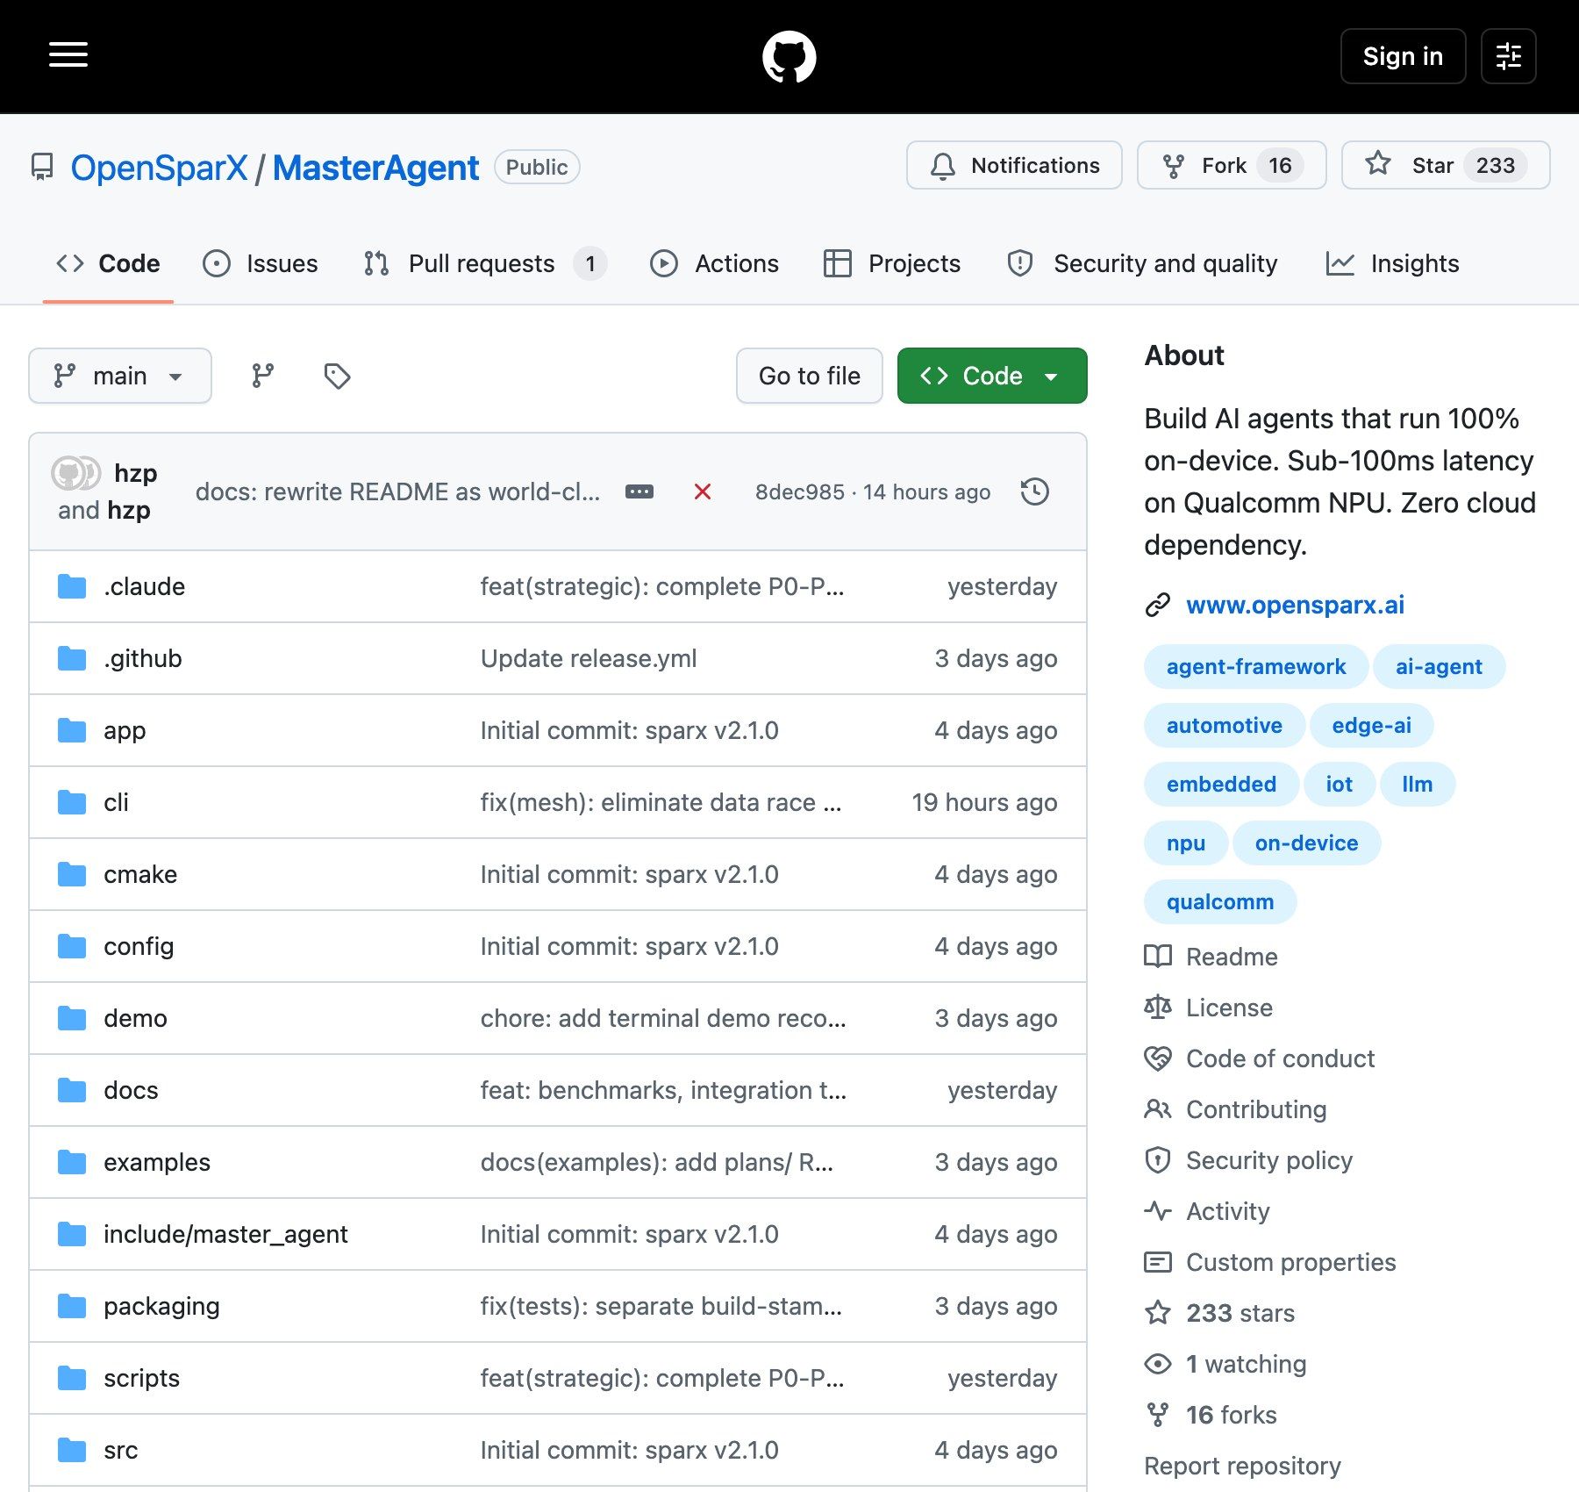Viewport: 1579px width, 1492px height.
Task: Open the Insights tab
Action: (1392, 263)
